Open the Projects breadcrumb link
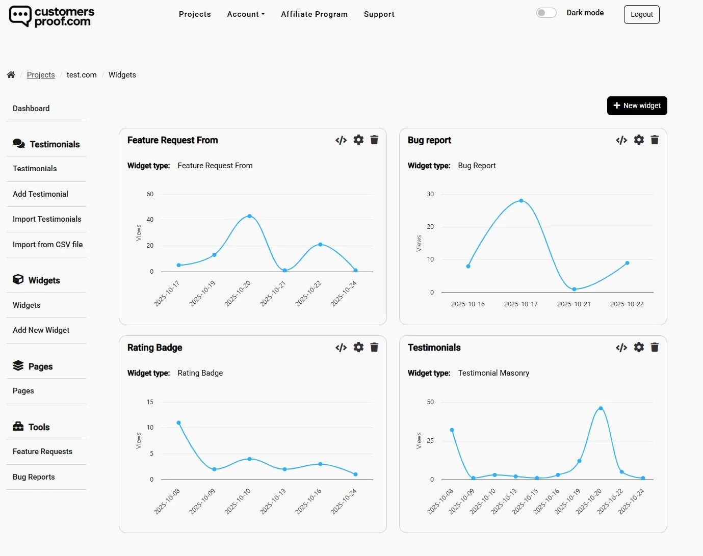Screen dimensions: 703x556 (41, 74)
